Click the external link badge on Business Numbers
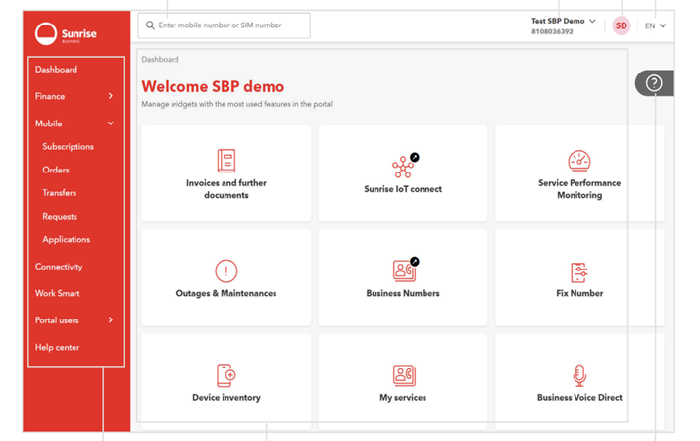Image resolution: width=700 pixels, height=441 pixels. pyautogui.click(x=415, y=262)
